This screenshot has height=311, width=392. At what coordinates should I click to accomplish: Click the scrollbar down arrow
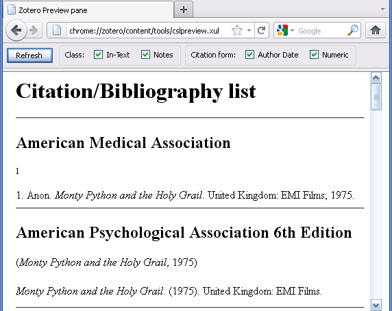pos(376,305)
